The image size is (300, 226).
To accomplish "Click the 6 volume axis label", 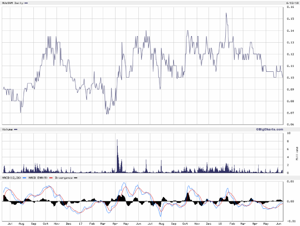I will [288, 149].
